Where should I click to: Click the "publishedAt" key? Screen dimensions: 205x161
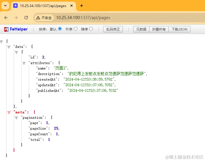coord(49,91)
